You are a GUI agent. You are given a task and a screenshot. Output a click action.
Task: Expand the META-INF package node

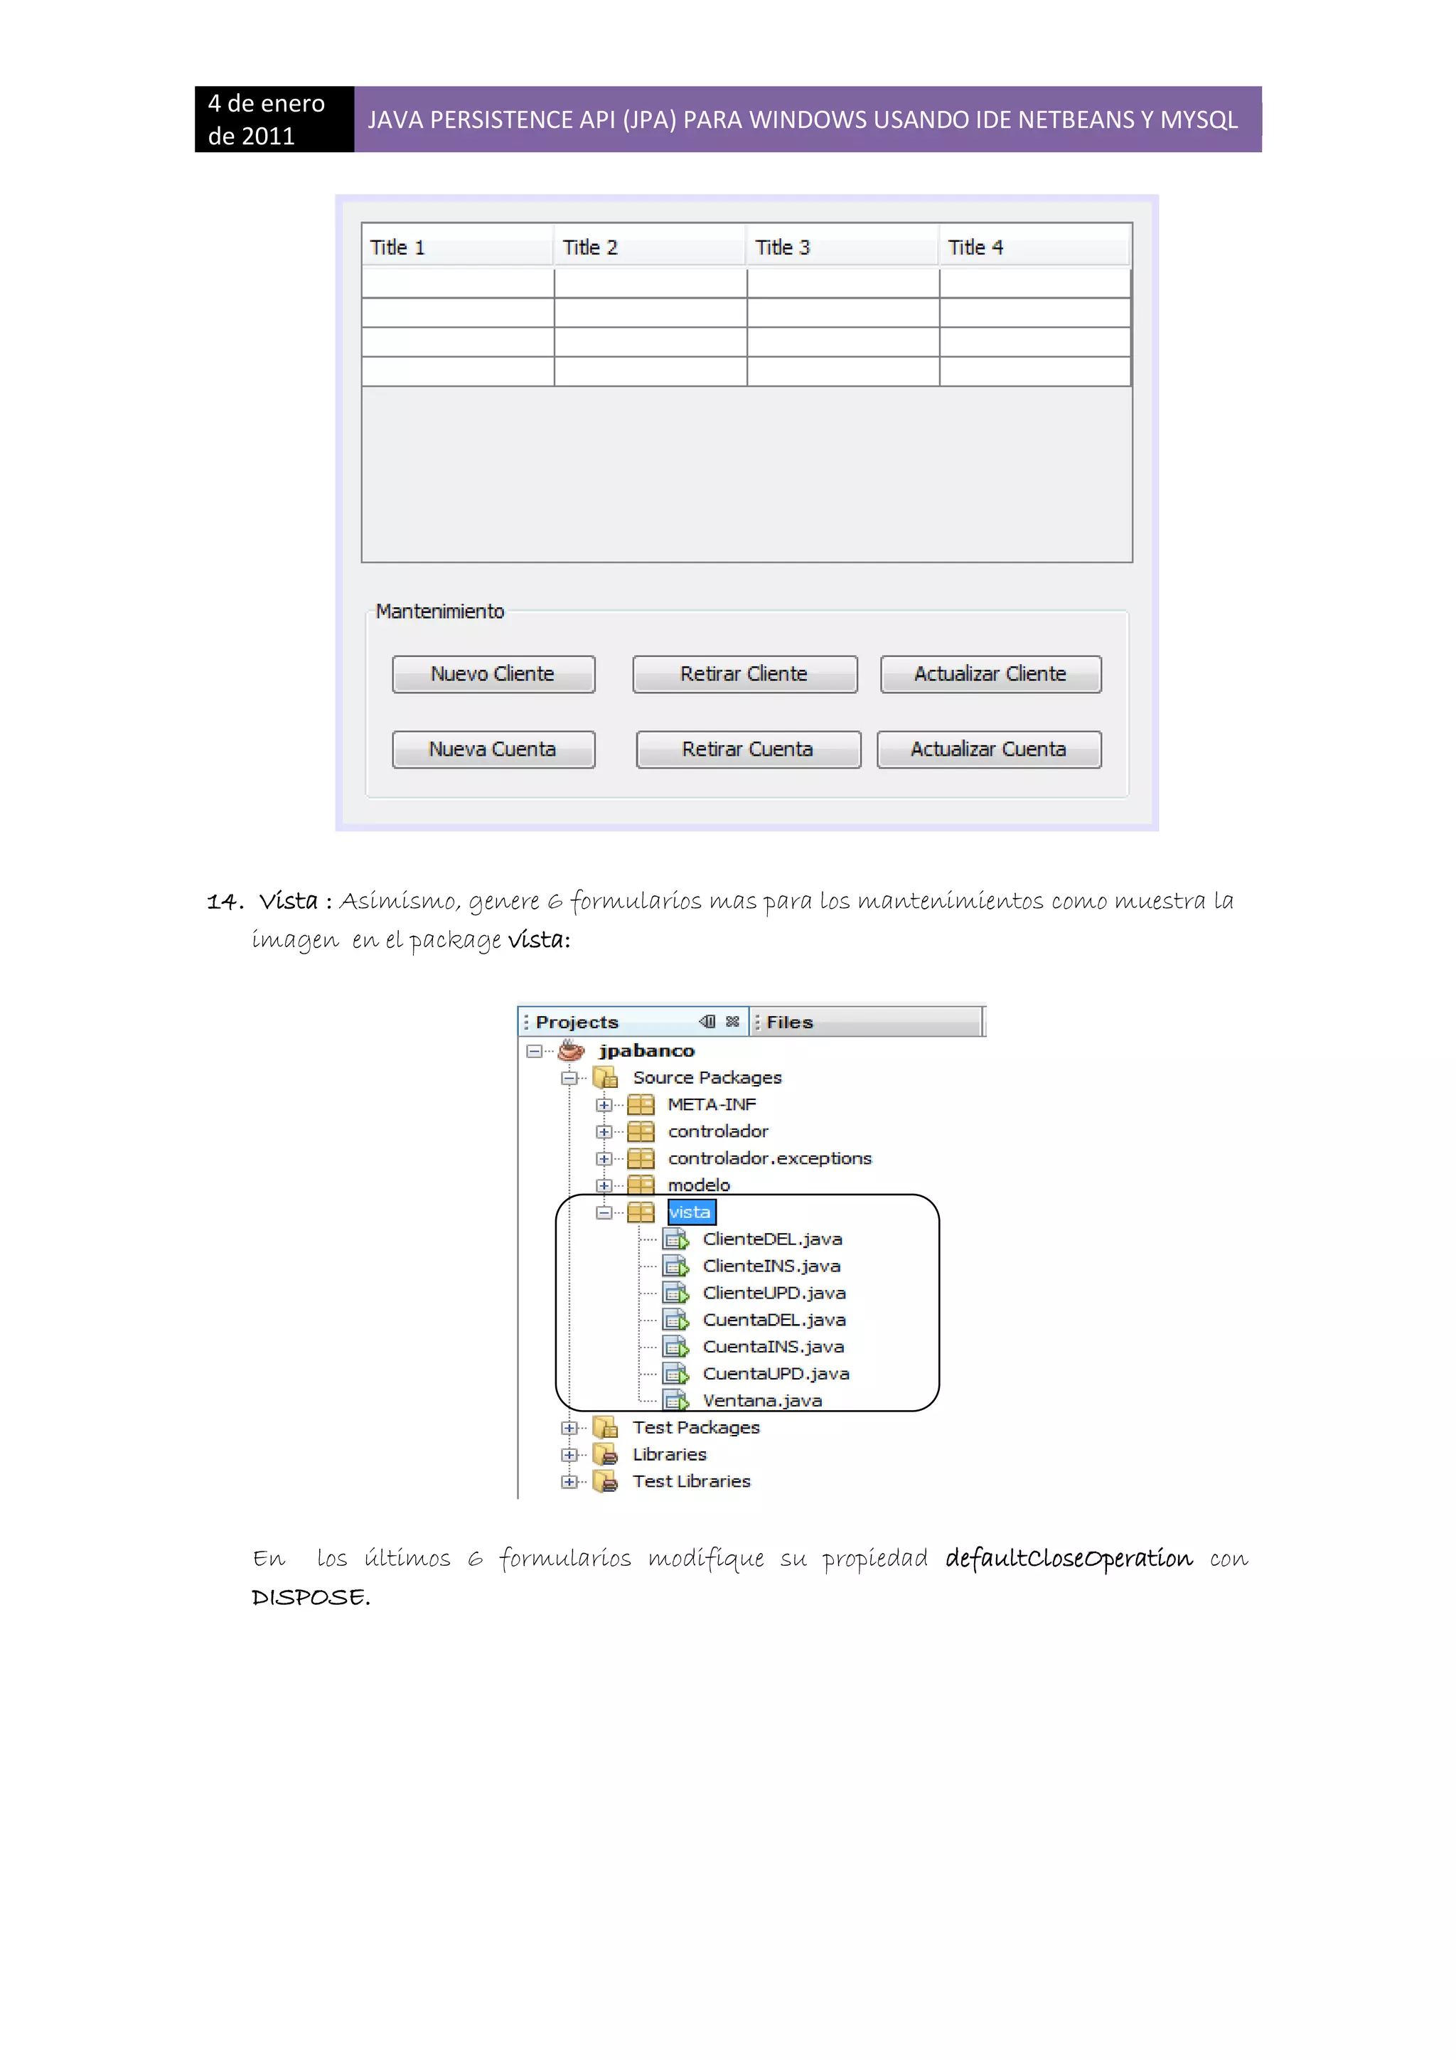coord(604,1105)
